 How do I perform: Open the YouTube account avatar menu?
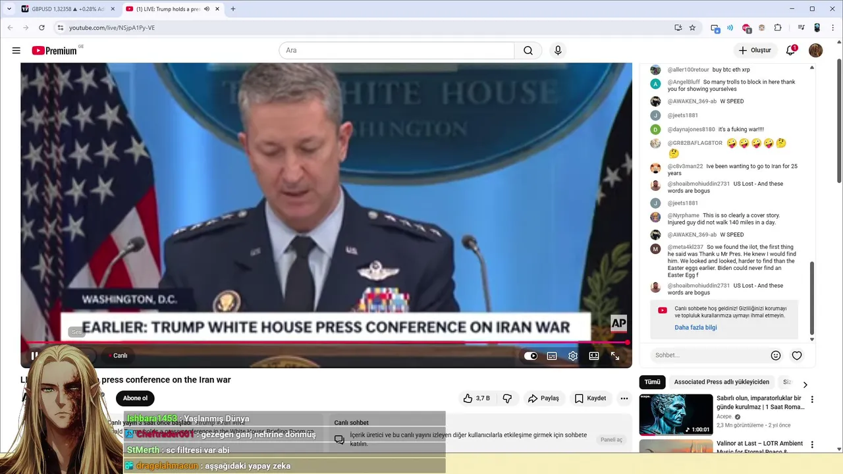pyautogui.click(x=816, y=51)
